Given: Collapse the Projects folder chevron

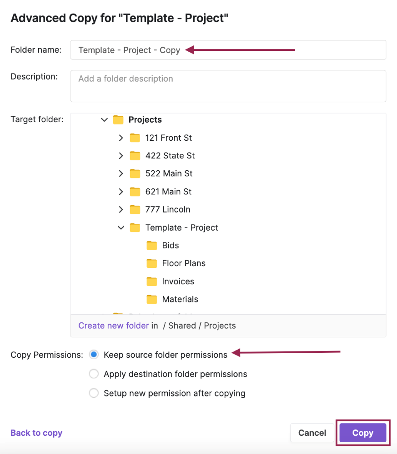Looking at the screenshot, I should pos(104,119).
